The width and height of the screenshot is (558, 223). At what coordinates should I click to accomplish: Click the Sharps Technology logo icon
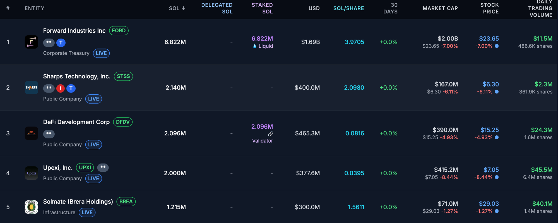(x=31, y=88)
